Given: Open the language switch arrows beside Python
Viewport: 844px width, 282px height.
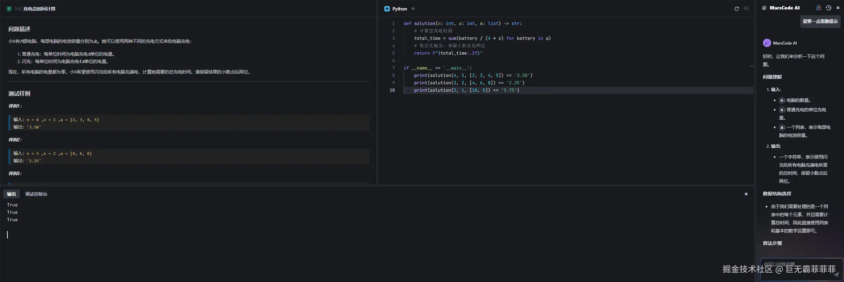Looking at the screenshot, I should (x=413, y=9).
